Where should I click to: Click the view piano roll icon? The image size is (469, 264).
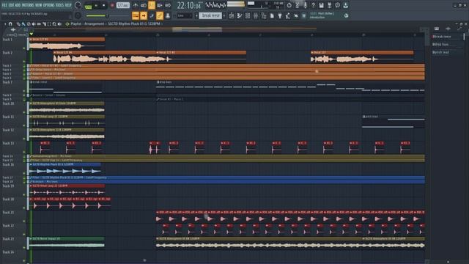[x=240, y=15]
